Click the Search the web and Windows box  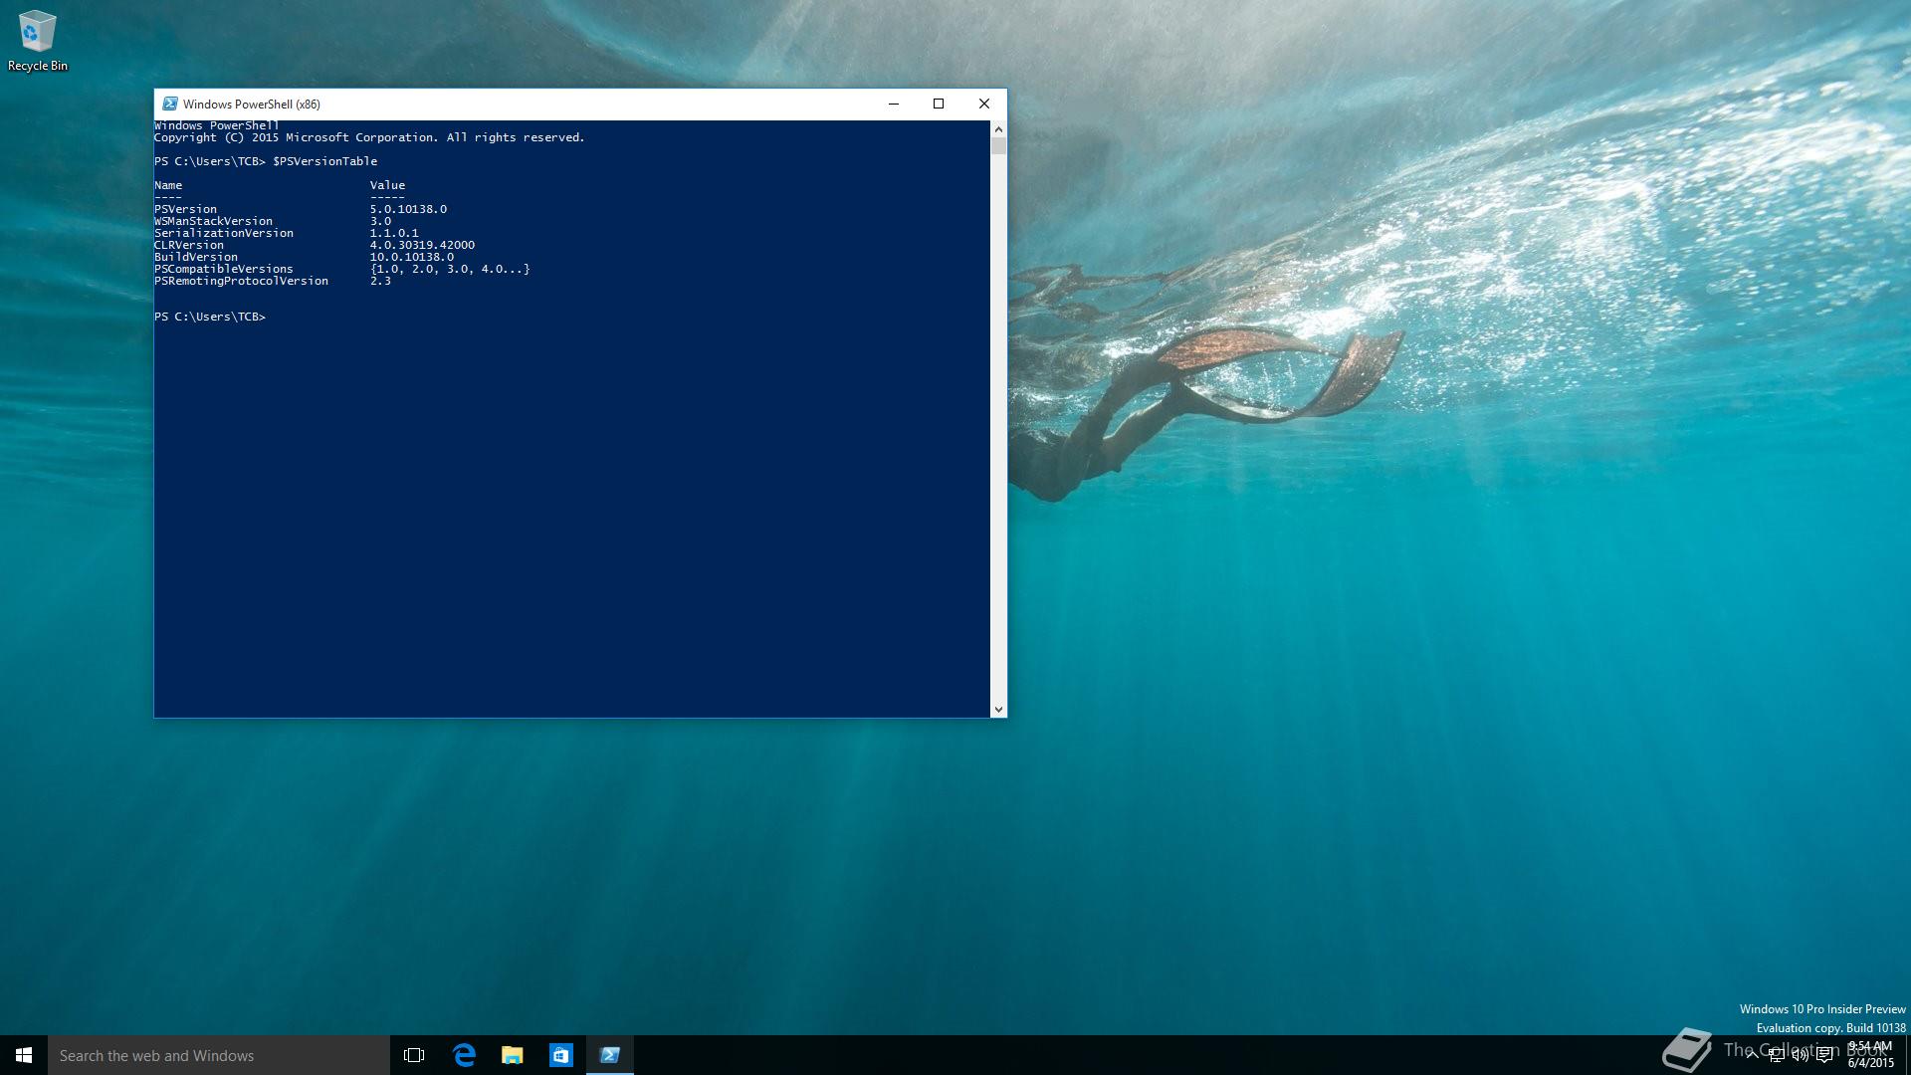coord(219,1055)
